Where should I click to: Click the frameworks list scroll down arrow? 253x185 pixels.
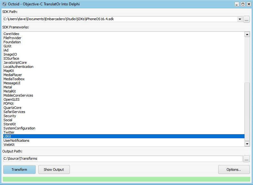(x=247, y=144)
